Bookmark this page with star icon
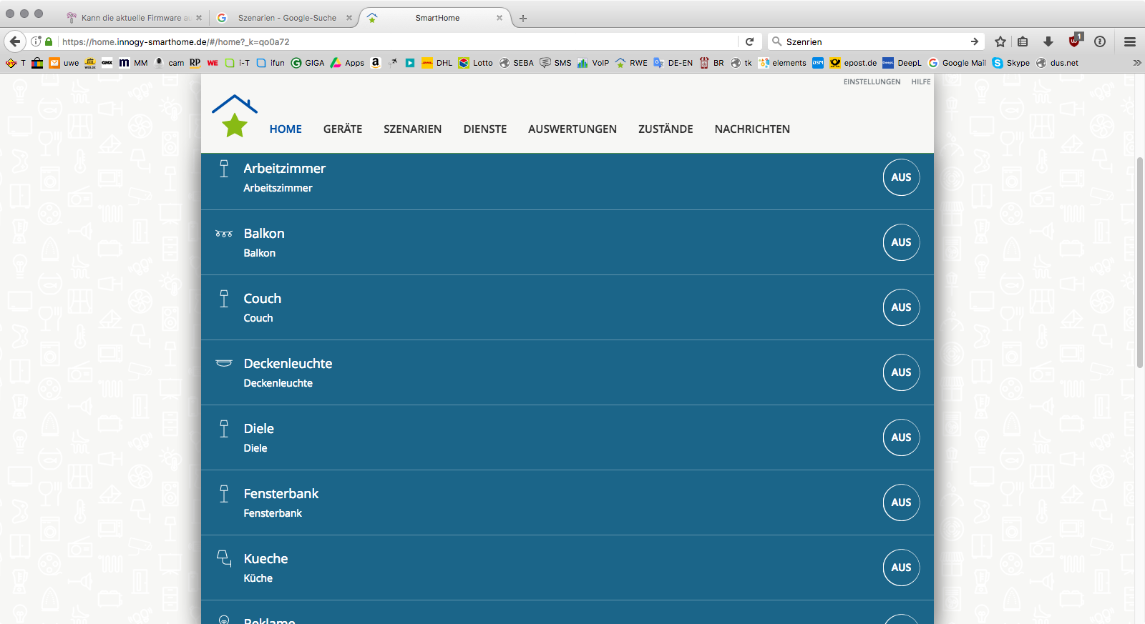The image size is (1145, 624). [1000, 41]
